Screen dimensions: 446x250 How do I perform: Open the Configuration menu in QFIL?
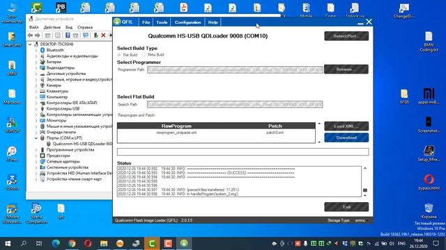[x=187, y=22]
